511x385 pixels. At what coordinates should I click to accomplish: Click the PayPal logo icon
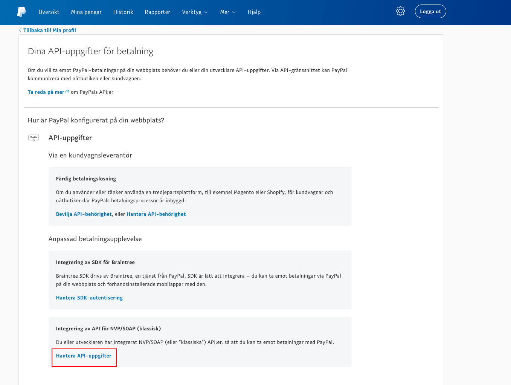click(x=21, y=12)
